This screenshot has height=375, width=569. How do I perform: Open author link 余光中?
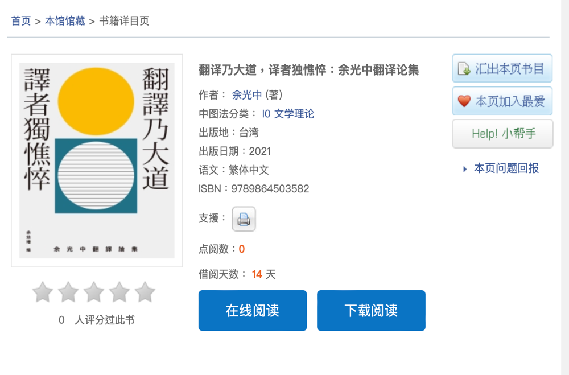click(247, 95)
